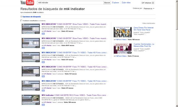
Task: Open the MT4 indicator COMO HACERTE RICO title
Action: (75, 95)
